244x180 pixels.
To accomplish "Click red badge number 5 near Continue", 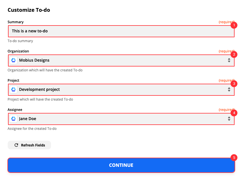I will [234, 157].
